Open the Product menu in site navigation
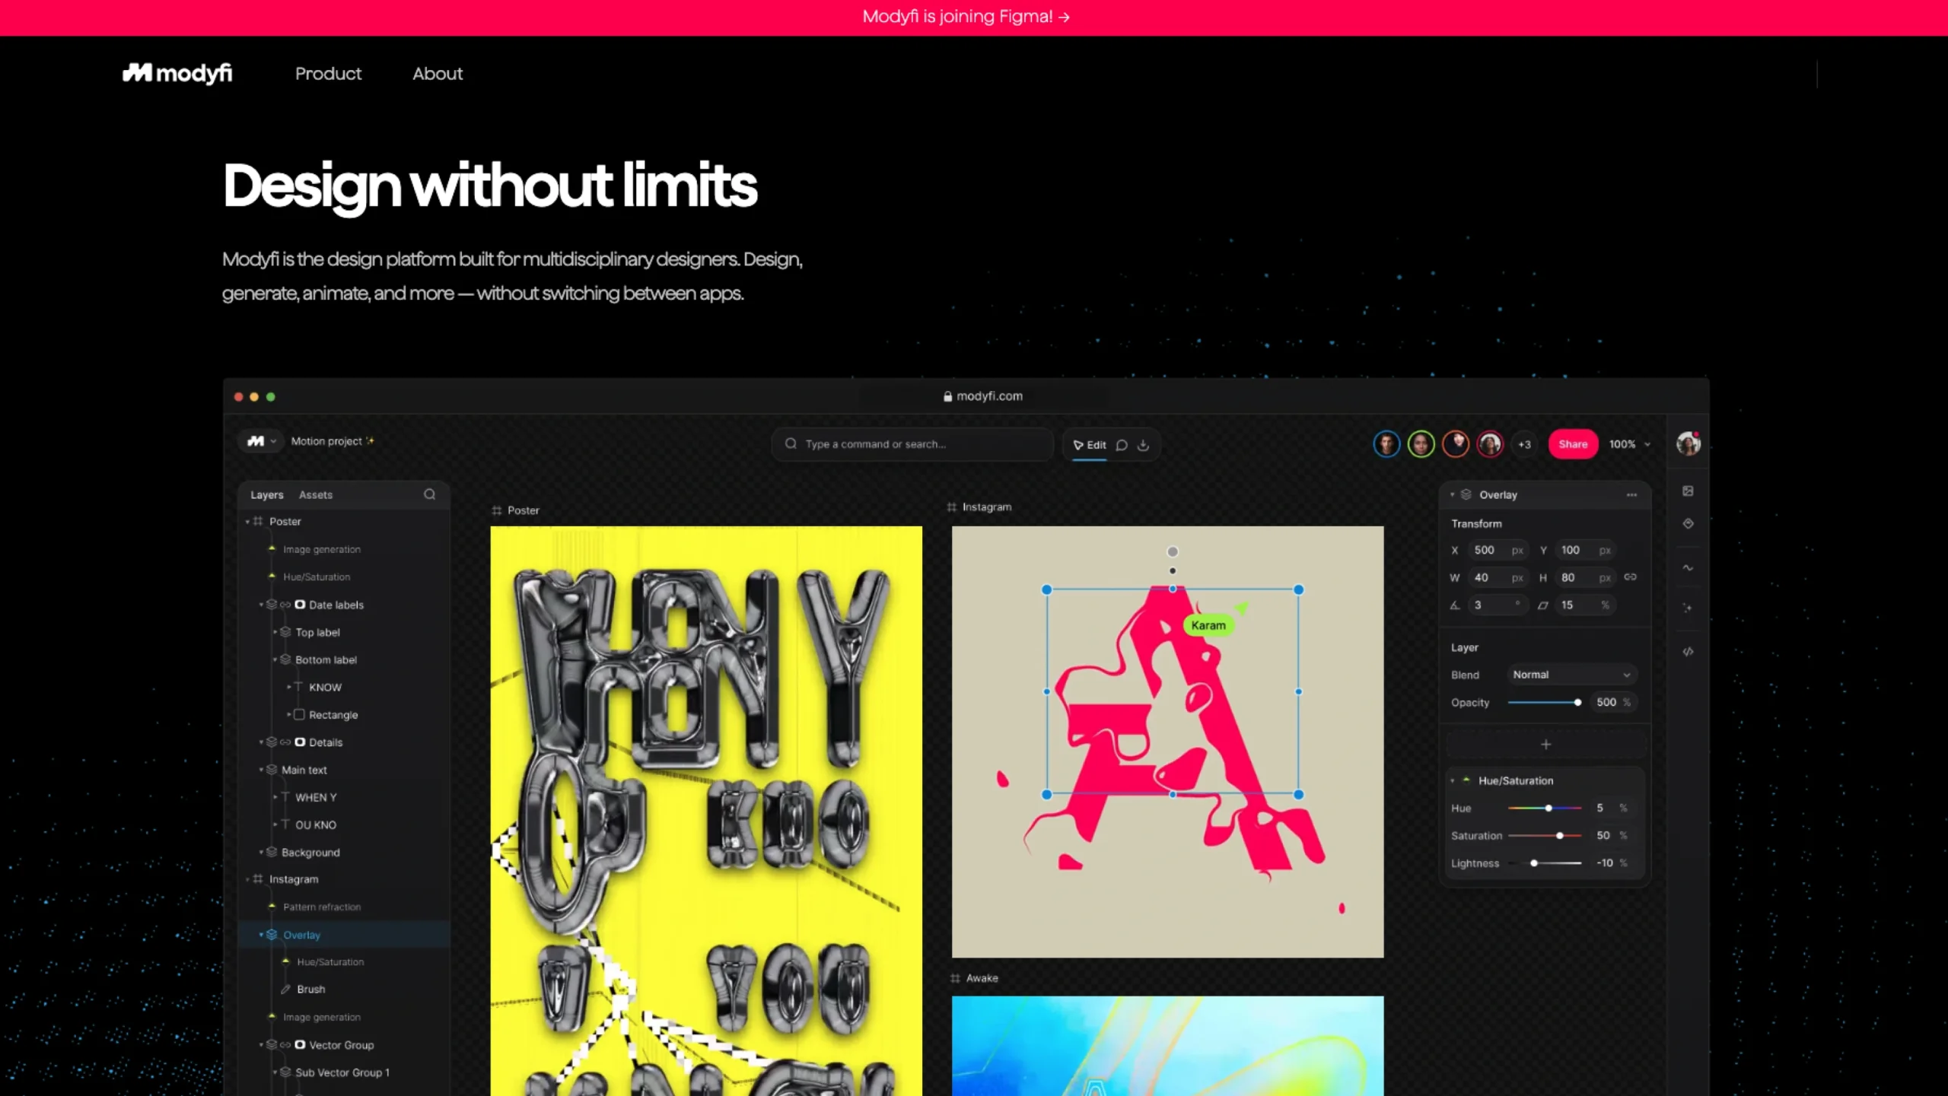 (328, 74)
